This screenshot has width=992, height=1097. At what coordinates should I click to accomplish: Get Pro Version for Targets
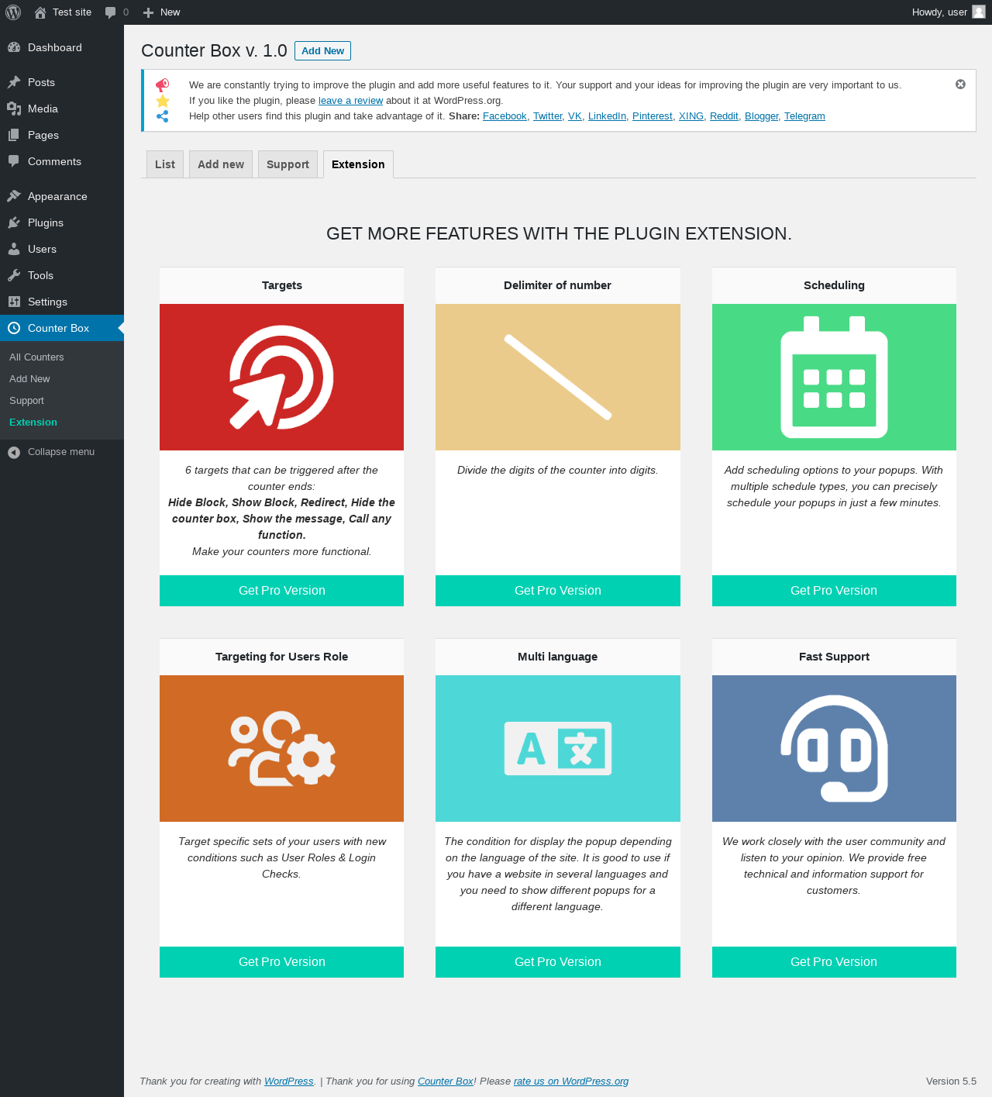click(x=281, y=591)
